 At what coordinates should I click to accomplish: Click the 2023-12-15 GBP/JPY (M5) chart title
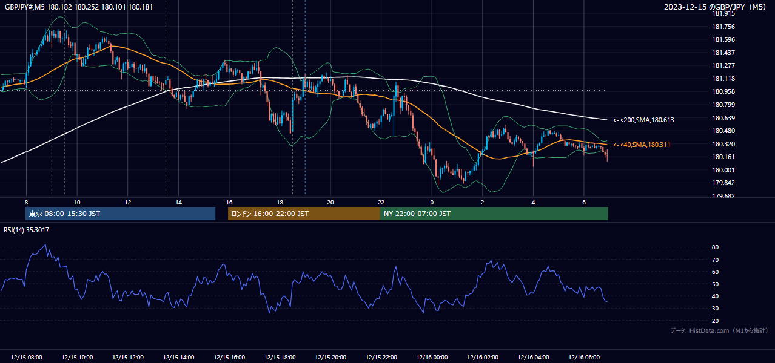[716, 7]
